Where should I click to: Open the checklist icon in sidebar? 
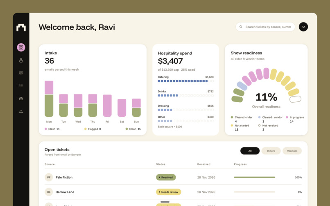pos(21,86)
